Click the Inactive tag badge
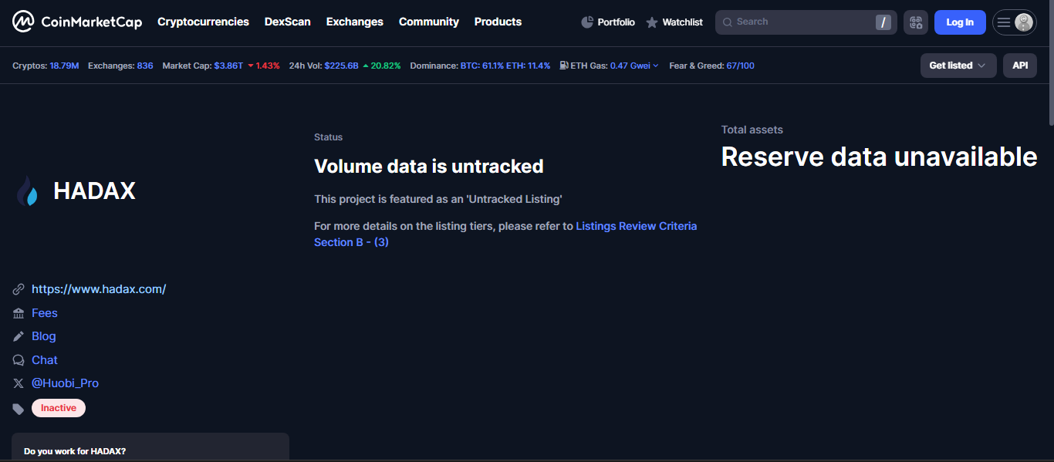 click(59, 408)
